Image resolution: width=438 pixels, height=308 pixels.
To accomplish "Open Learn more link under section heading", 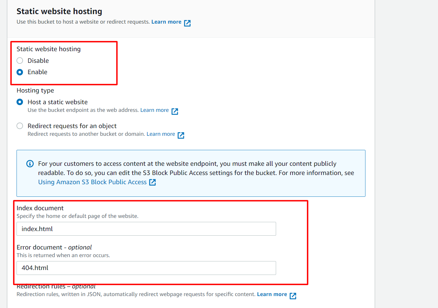I will tap(166, 22).
